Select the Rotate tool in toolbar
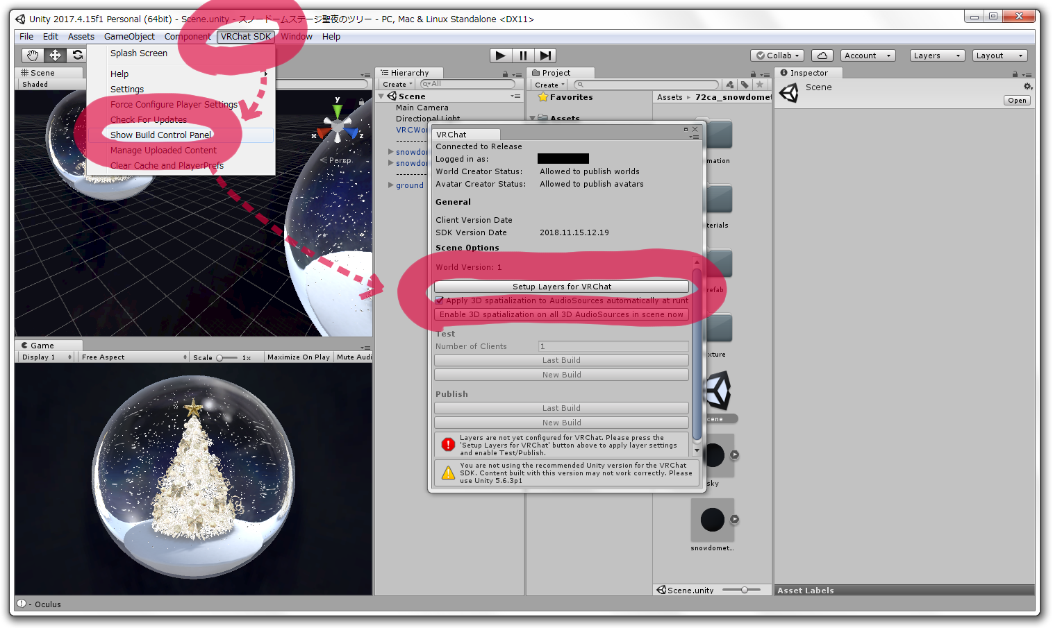Viewport: 1053px width, 628px height. 77,56
